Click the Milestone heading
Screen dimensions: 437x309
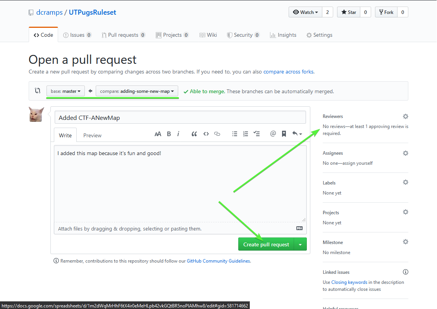333,242
